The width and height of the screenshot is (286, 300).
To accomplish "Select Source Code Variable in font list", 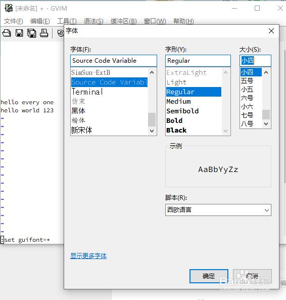I will click(x=109, y=82).
